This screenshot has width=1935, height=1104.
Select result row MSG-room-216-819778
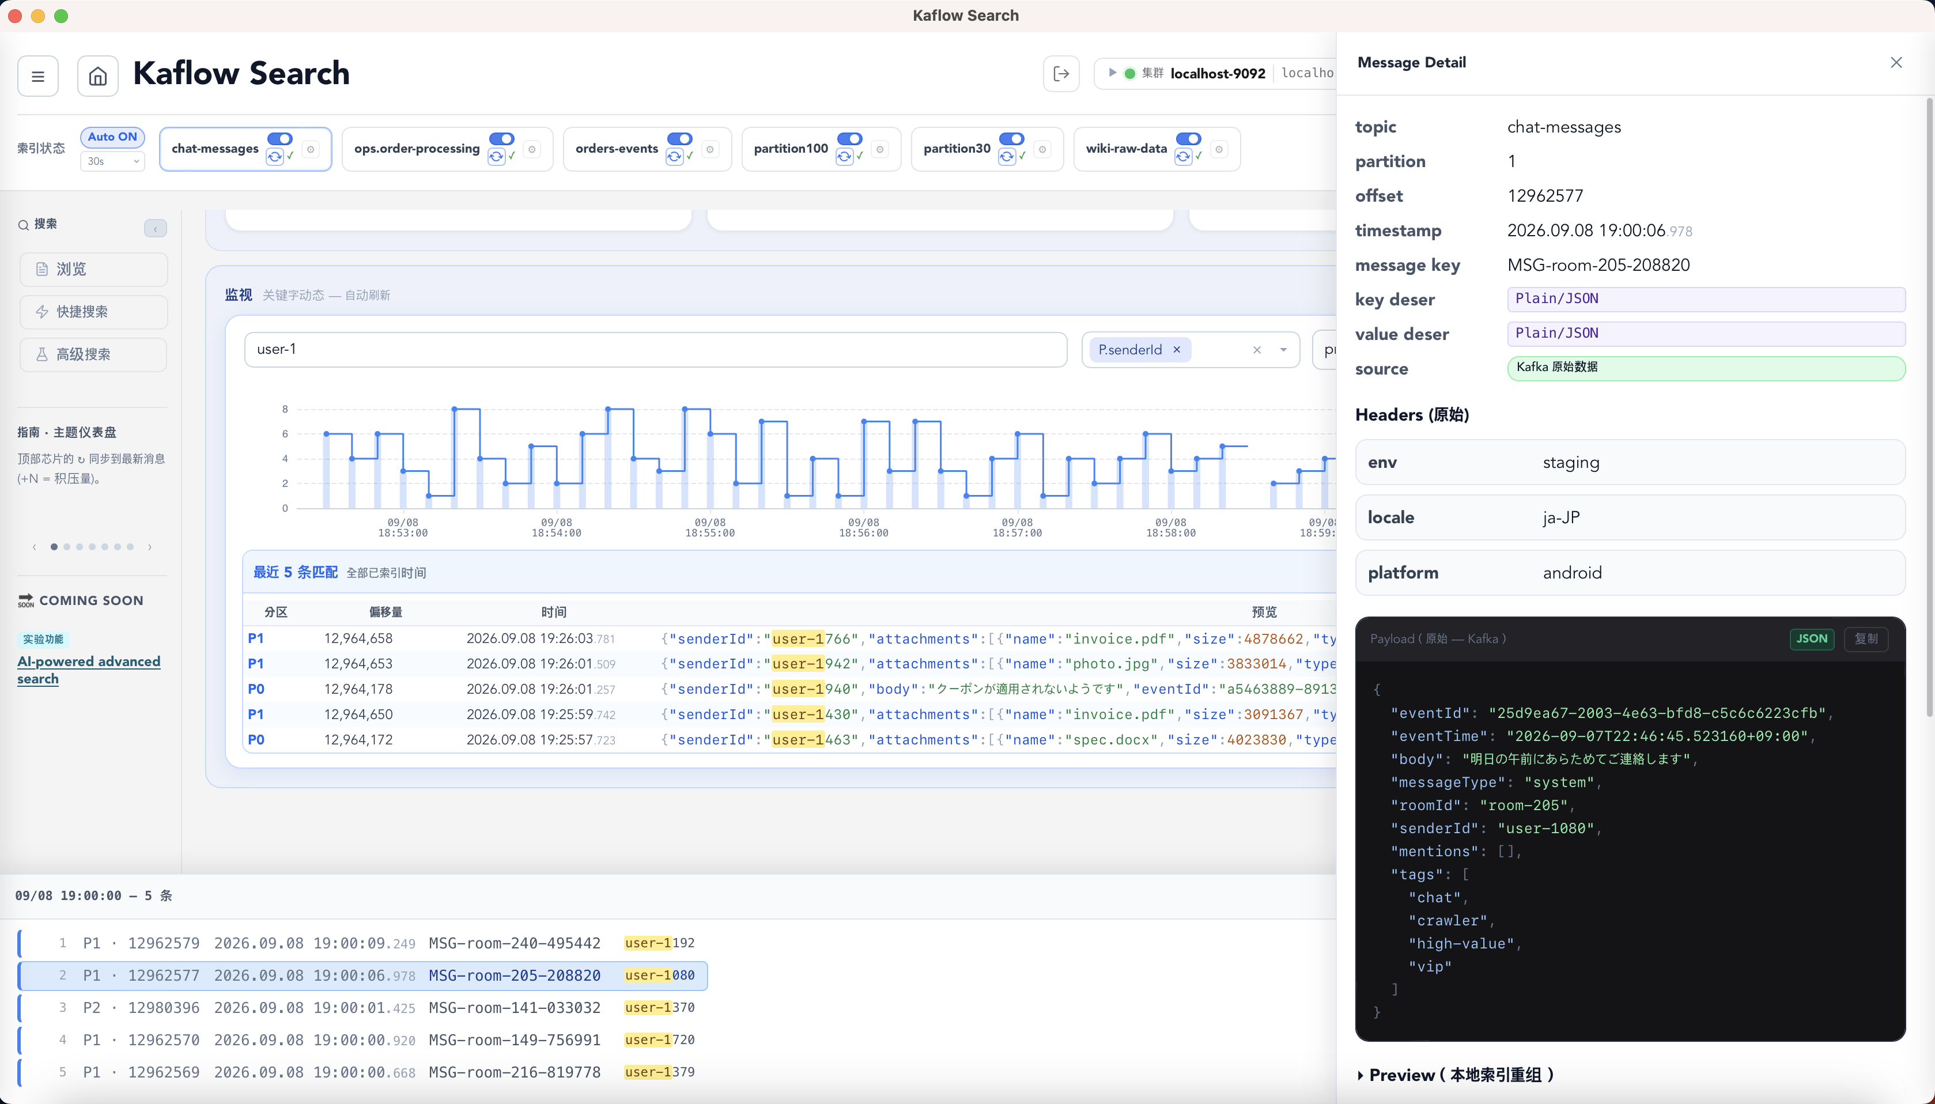pos(362,1072)
